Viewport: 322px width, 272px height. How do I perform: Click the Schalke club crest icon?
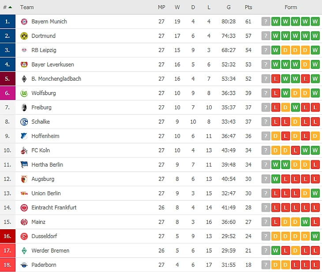tap(24, 122)
